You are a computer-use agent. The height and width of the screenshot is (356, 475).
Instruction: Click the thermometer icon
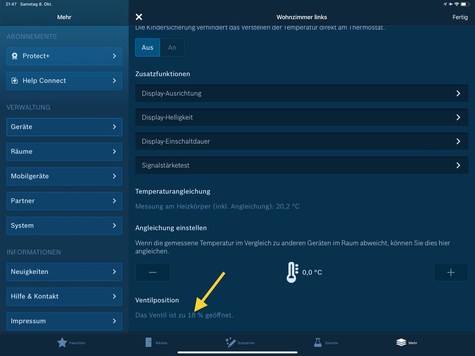pyautogui.click(x=292, y=272)
